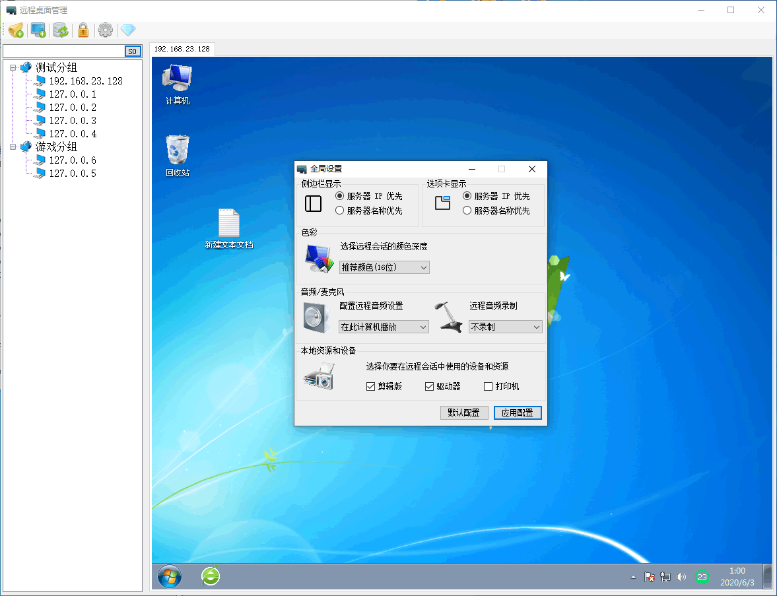Click the 回收站 desktop icon

pyautogui.click(x=177, y=156)
